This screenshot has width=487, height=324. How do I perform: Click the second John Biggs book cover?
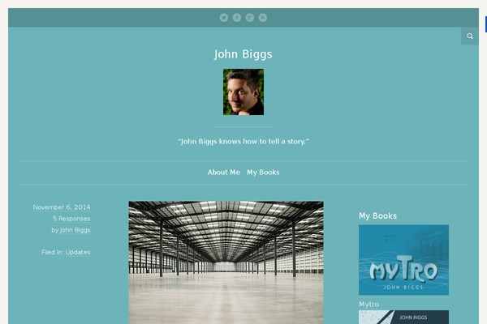pos(403,318)
